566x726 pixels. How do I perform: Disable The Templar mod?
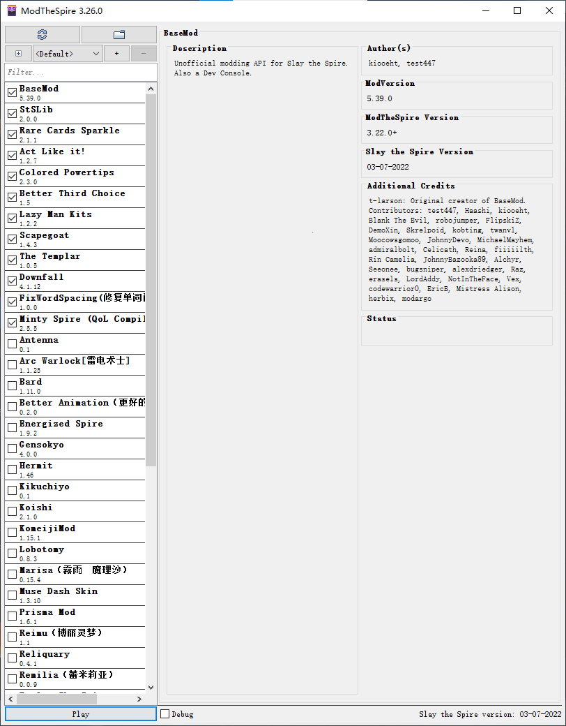(13, 260)
